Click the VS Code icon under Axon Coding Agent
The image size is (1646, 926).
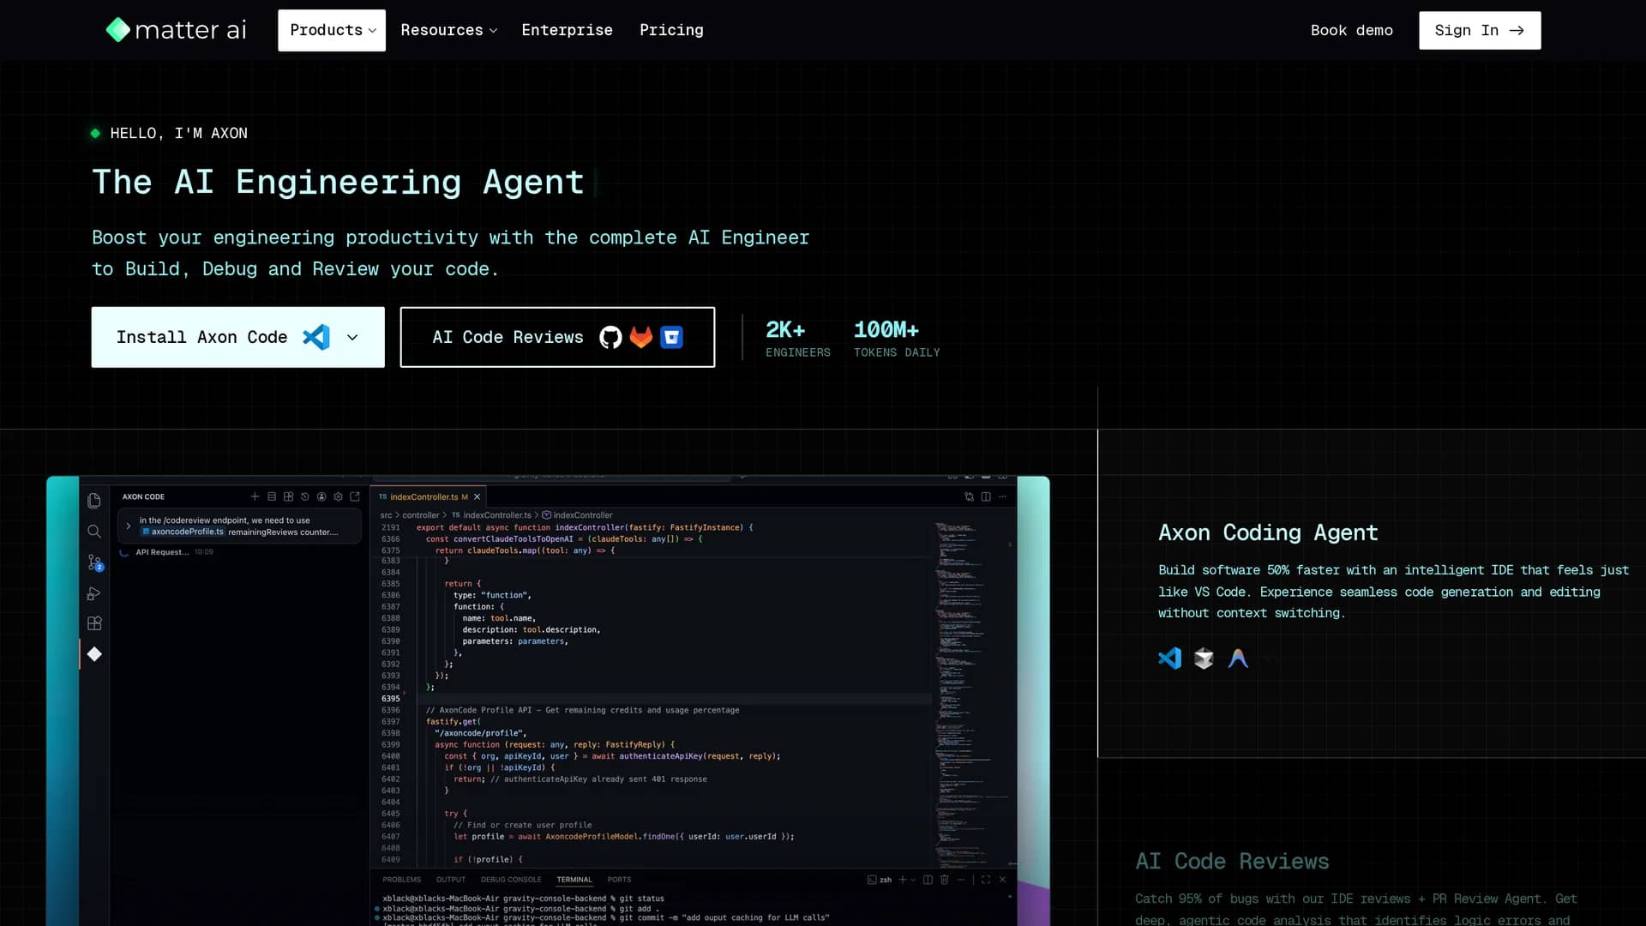[1170, 658]
